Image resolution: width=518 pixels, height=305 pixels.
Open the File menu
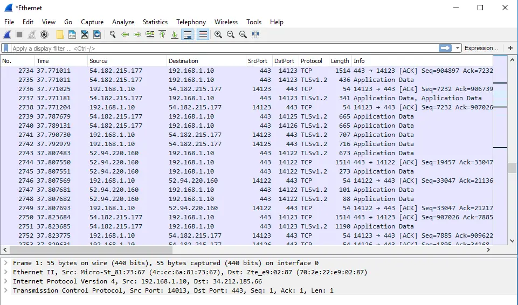pyautogui.click(x=9, y=22)
